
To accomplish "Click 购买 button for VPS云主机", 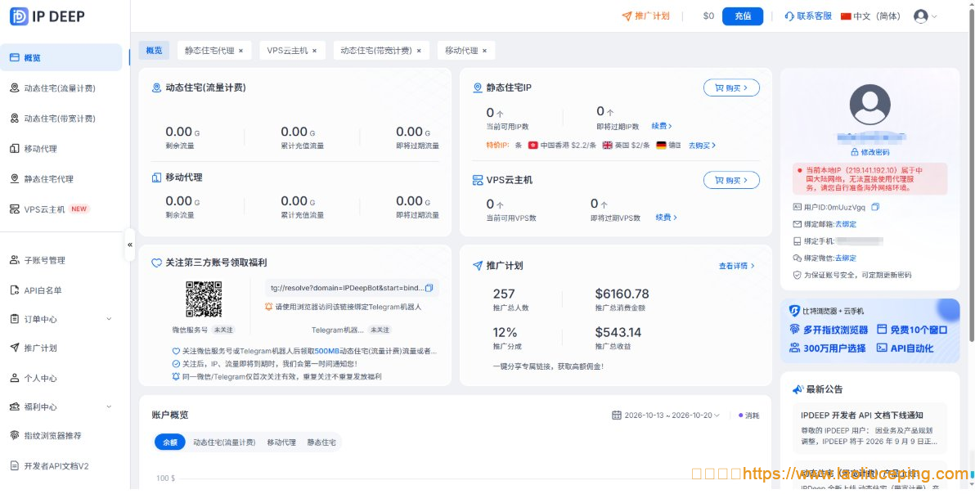I will (x=731, y=180).
